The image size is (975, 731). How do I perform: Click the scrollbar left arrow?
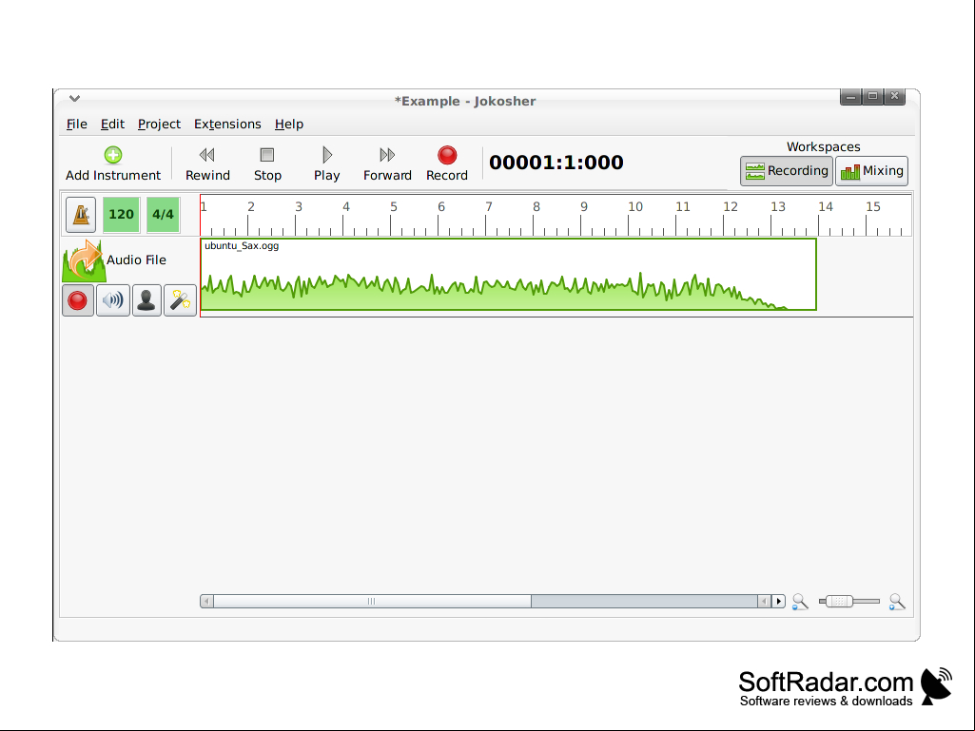coord(206,601)
